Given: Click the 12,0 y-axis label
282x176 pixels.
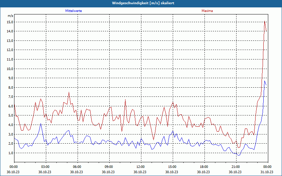Looking at the screenshot, I should [x=10, y=50].
